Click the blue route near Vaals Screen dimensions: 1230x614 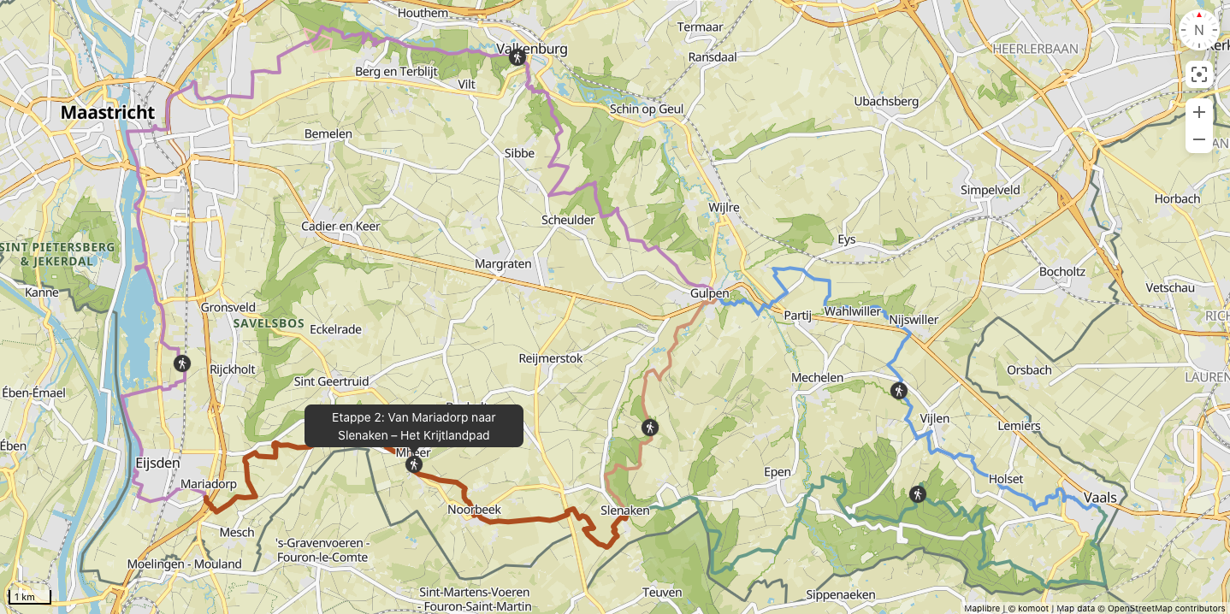tap(1049, 502)
